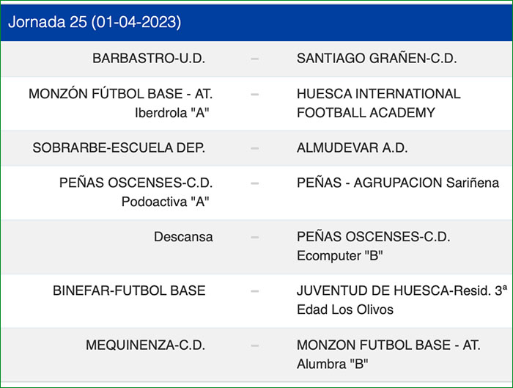Click score dash in the Sobrarbe vs Almudevar row
Screen dimensions: 513x388
click(x=254, y=147)
